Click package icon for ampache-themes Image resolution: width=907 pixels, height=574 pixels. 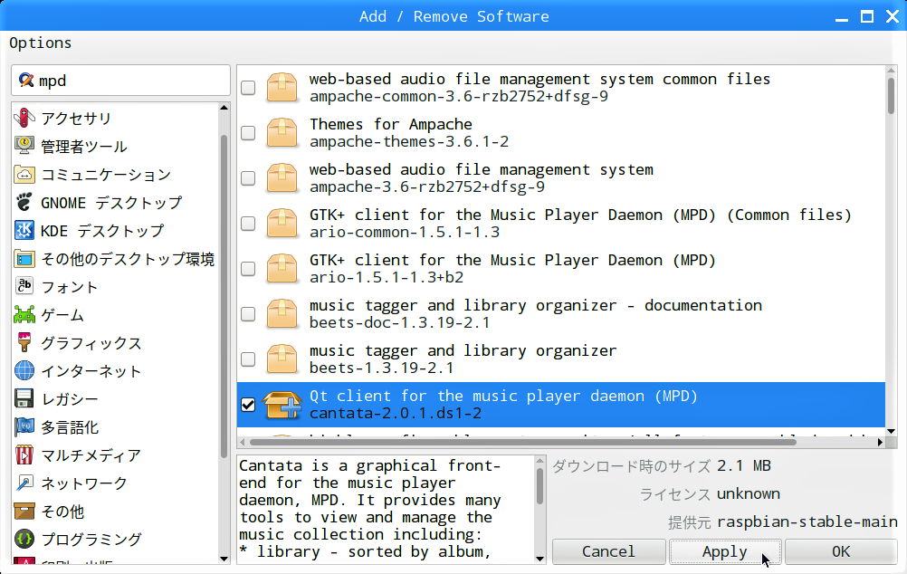coord(282,132)
